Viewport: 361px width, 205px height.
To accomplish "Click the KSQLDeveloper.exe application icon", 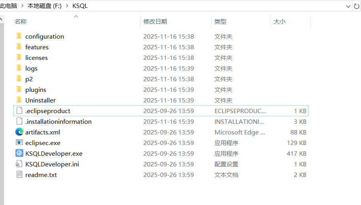I will click(x=19, y=153).
